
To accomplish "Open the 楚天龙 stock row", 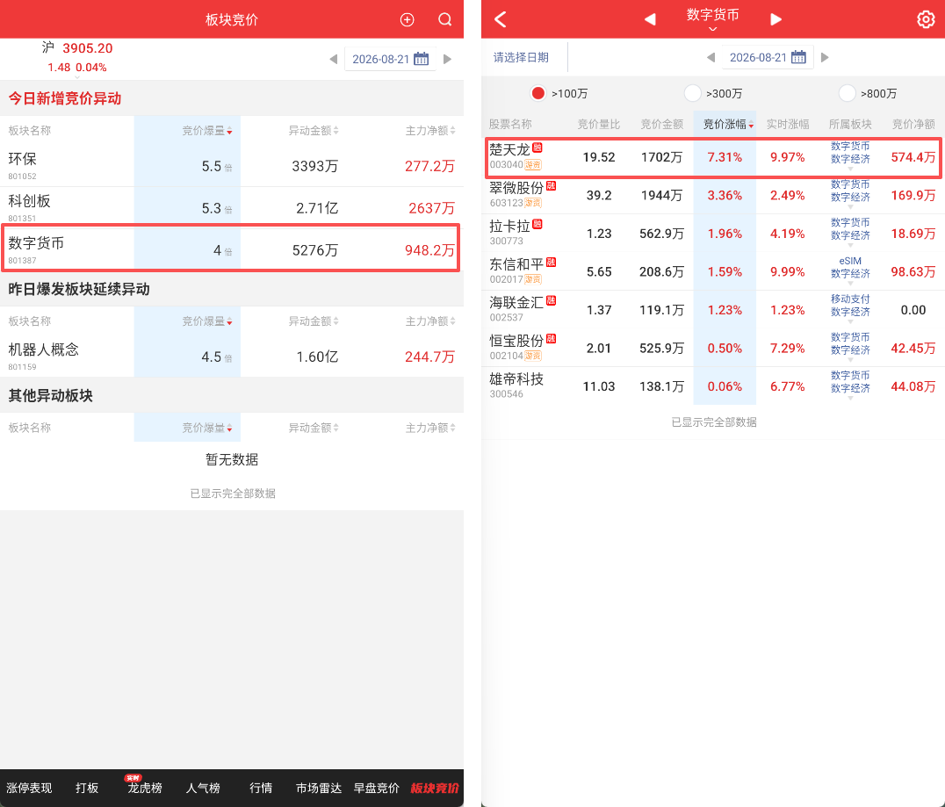I will [713, 157].
